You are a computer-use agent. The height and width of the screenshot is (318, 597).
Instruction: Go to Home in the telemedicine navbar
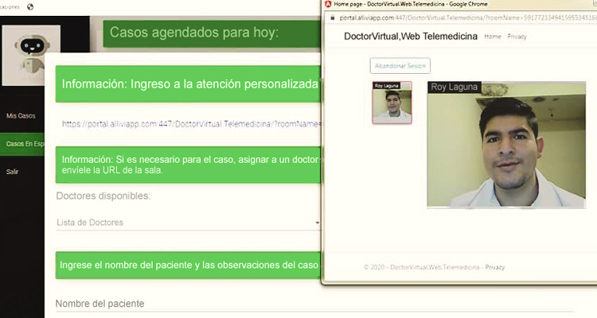[493, 37]
